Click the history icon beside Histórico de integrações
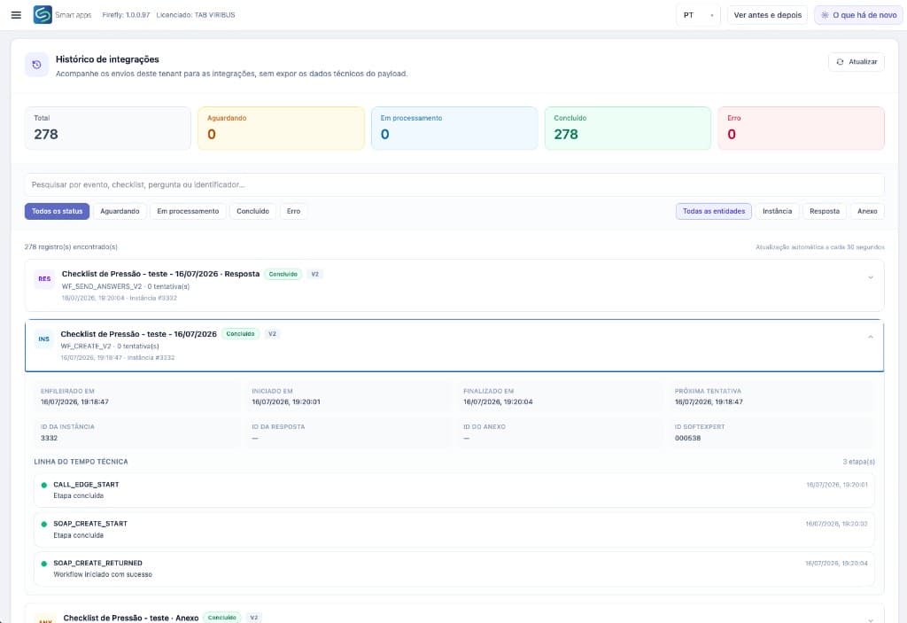This screenshot has width=907, height=623. (36, 65)
